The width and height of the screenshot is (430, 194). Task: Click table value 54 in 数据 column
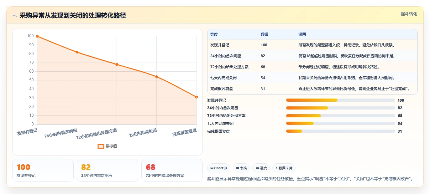pyautogui.click(x=263, y=78)
